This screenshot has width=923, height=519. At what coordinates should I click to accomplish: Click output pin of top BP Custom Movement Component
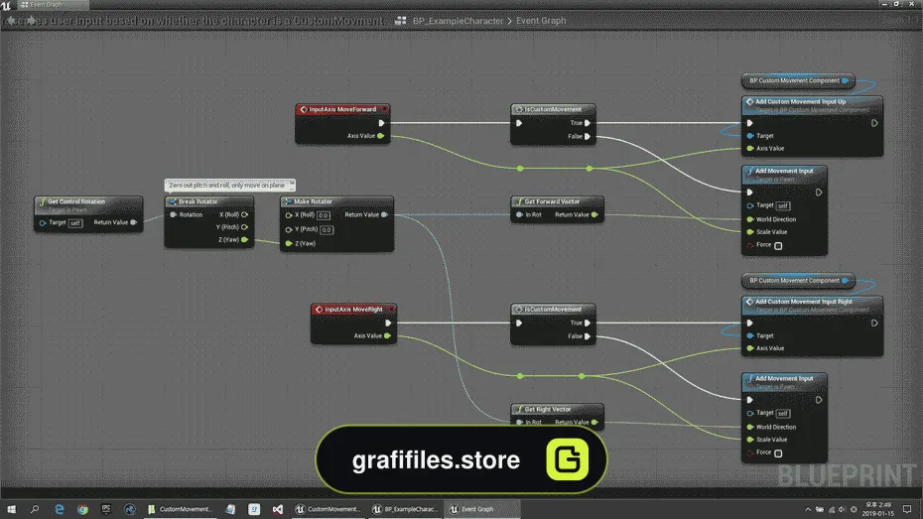pos(845,80)
